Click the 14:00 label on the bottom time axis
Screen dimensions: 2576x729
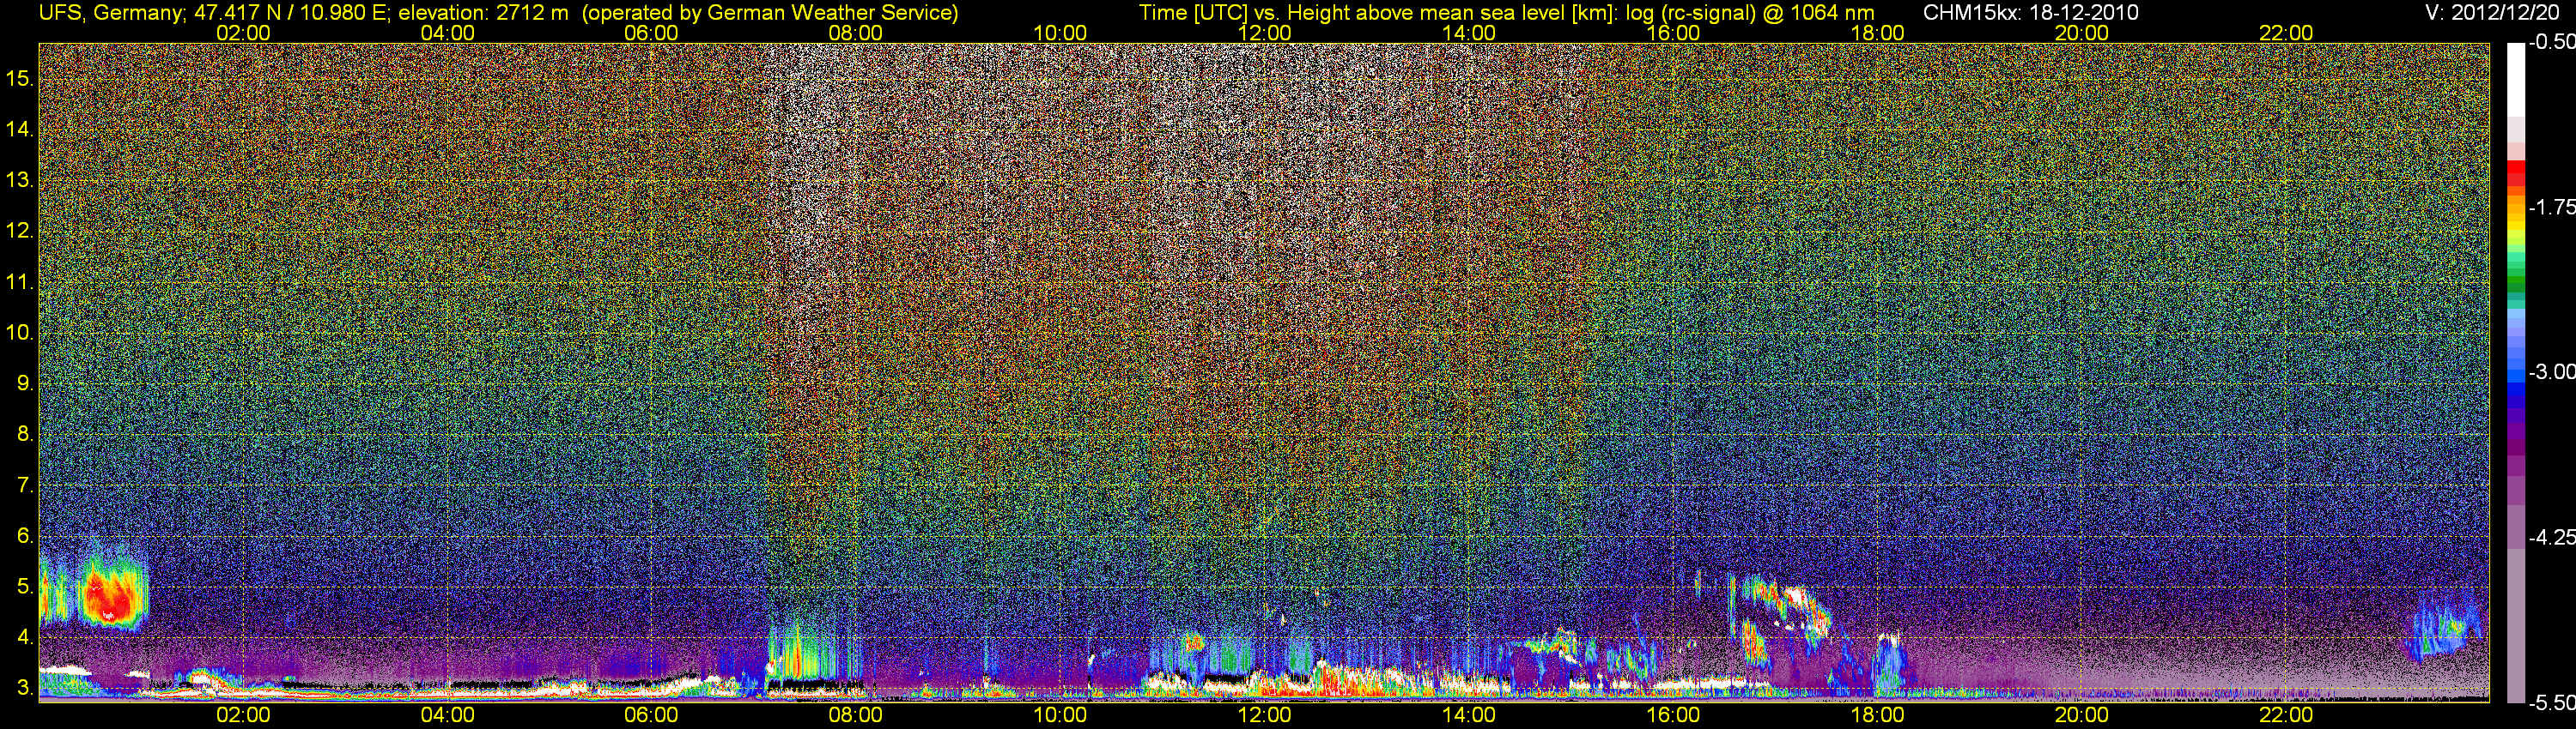[1469, 715]
